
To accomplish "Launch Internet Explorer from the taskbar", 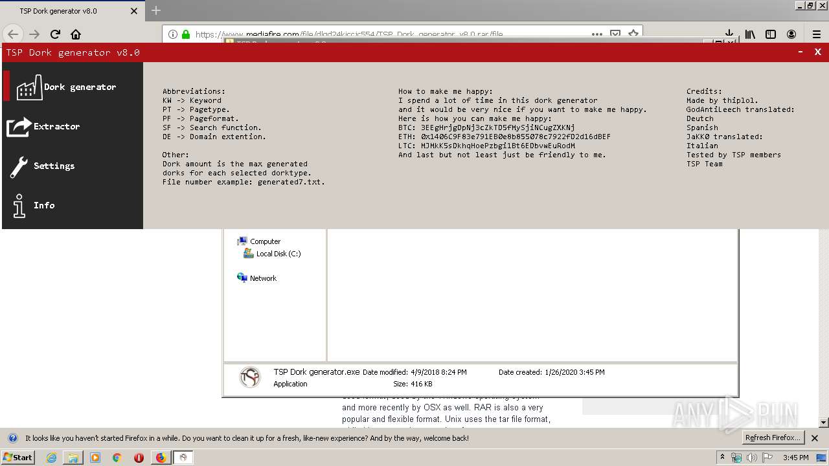I will pyautogui.click(x=51, y=458).
